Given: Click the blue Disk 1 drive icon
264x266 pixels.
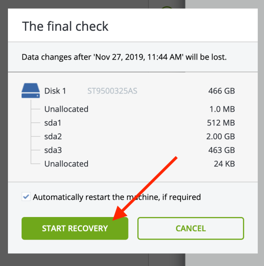Looking at the screenshot, I should 31,90.
